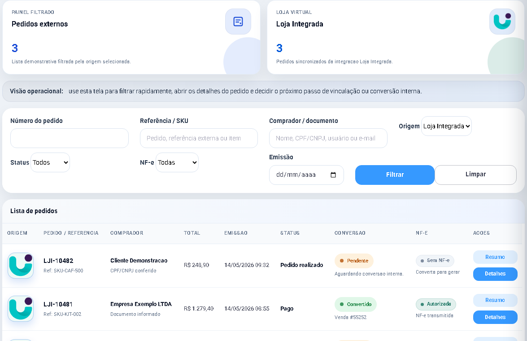Click the ORIGEM column header

[x=17, y=233]
